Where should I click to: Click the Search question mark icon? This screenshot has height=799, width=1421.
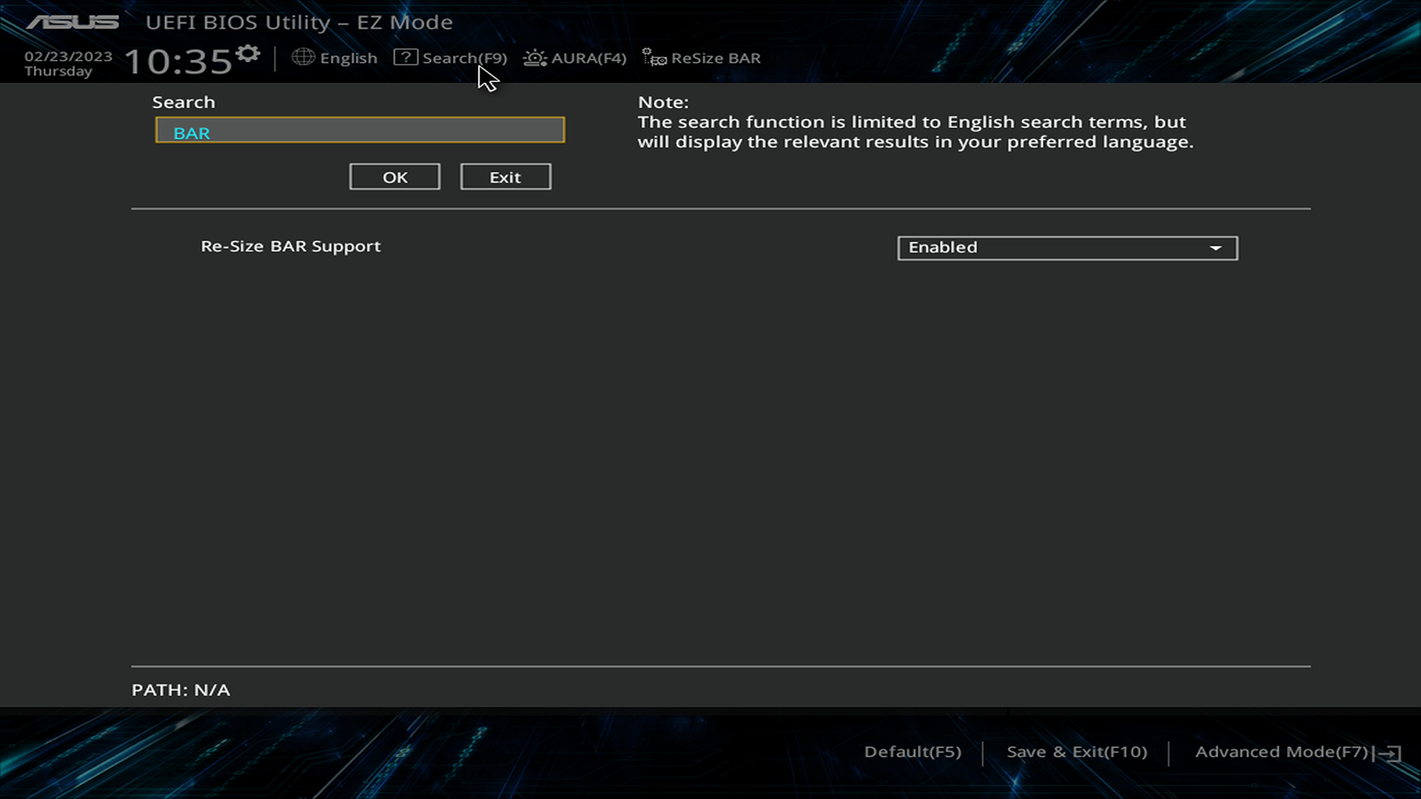(x=406, y=57)
